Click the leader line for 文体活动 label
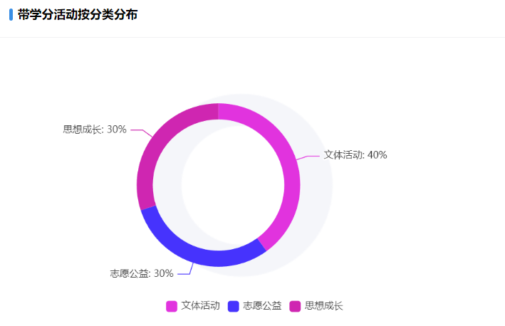This screenshot has width=505, height=326. 308,157
